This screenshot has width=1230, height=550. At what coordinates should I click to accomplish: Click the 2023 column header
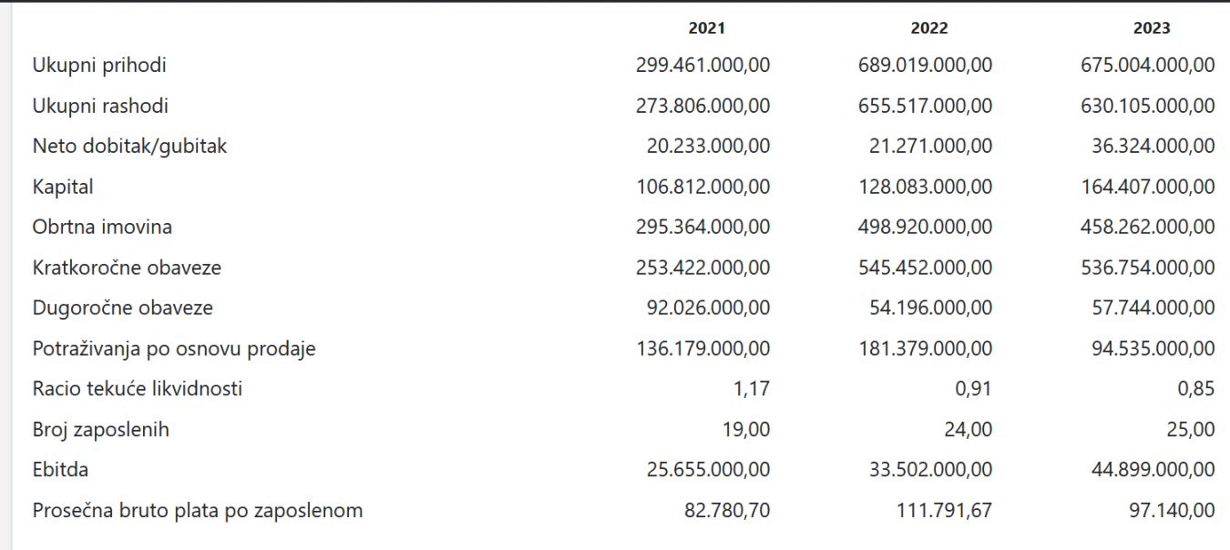point(1152,28)
